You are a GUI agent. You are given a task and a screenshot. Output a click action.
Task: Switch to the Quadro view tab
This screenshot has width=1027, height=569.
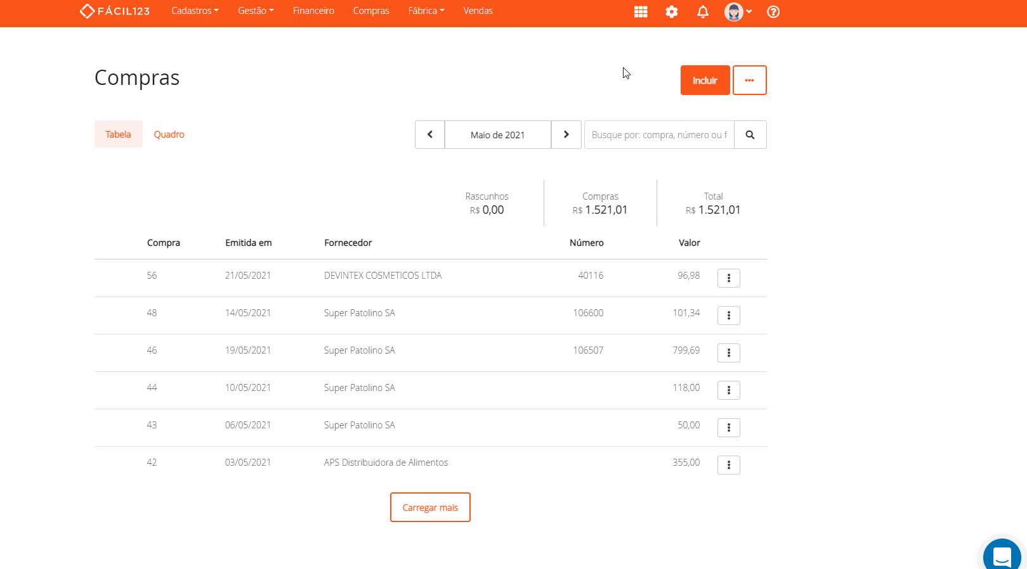point(169,134)
